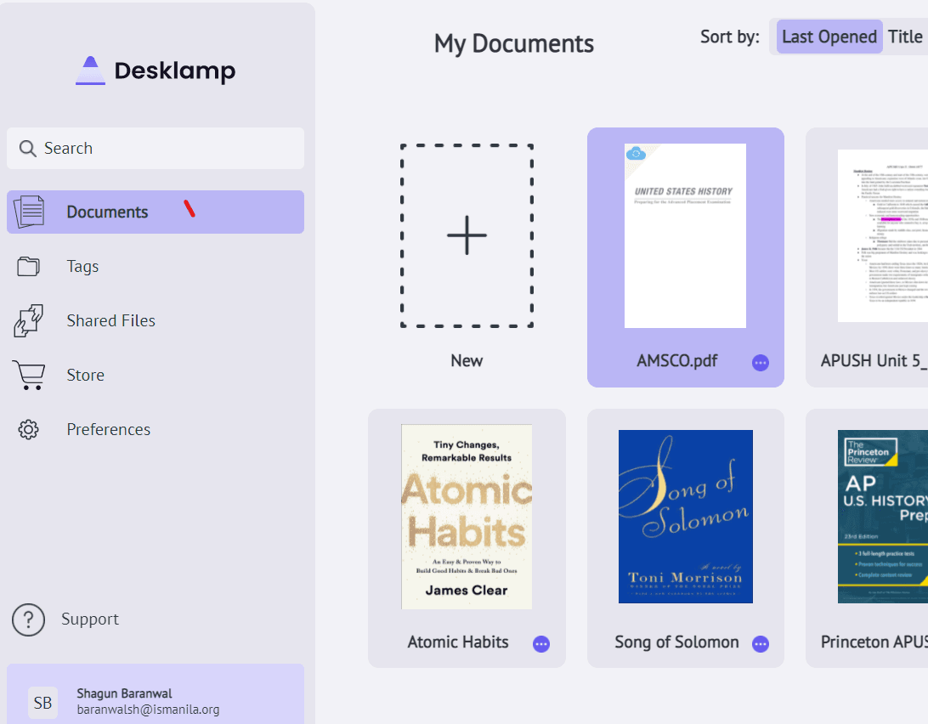Sort documents by Last Opened
Screen dimensions: 928x724
coord(829,37)
